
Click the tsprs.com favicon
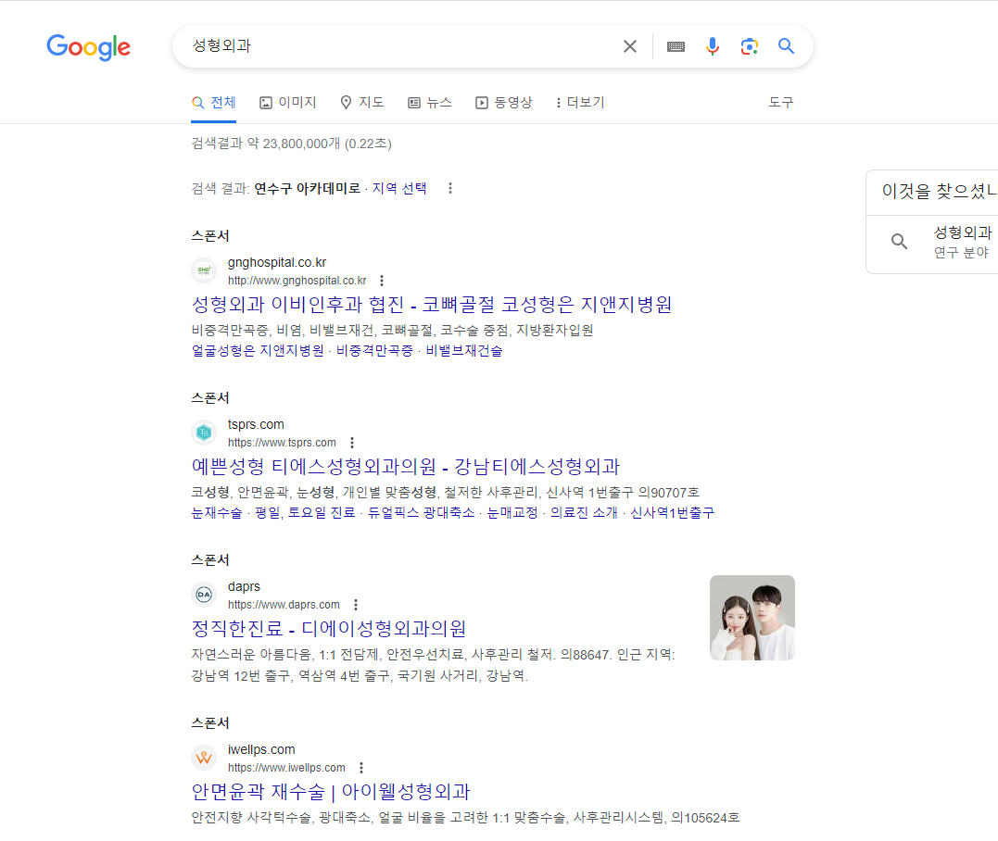(x=204, y=433)
